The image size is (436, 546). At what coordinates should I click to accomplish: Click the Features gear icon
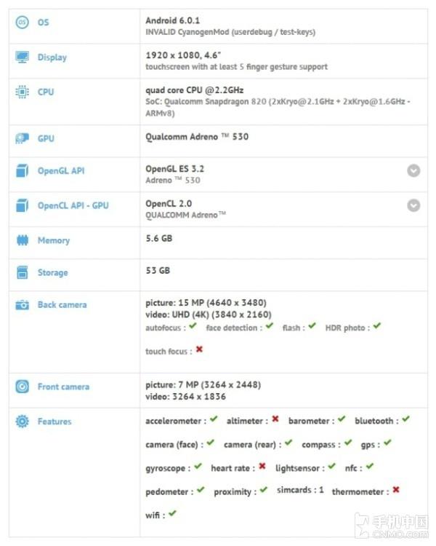click(23, 422)
